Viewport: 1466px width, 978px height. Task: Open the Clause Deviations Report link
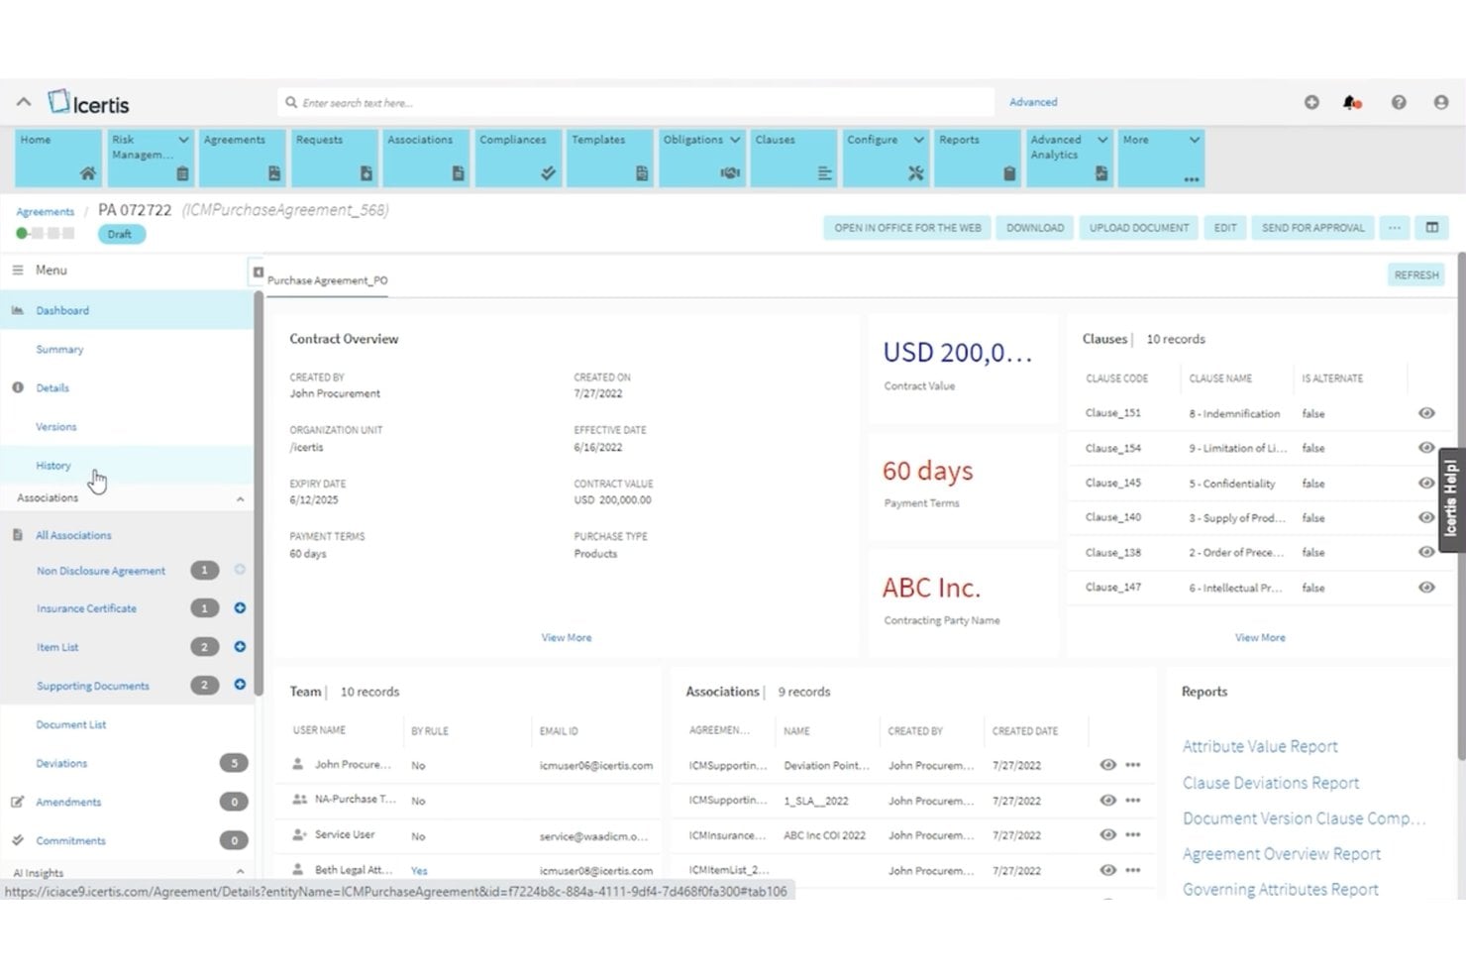pos(1271,783)
